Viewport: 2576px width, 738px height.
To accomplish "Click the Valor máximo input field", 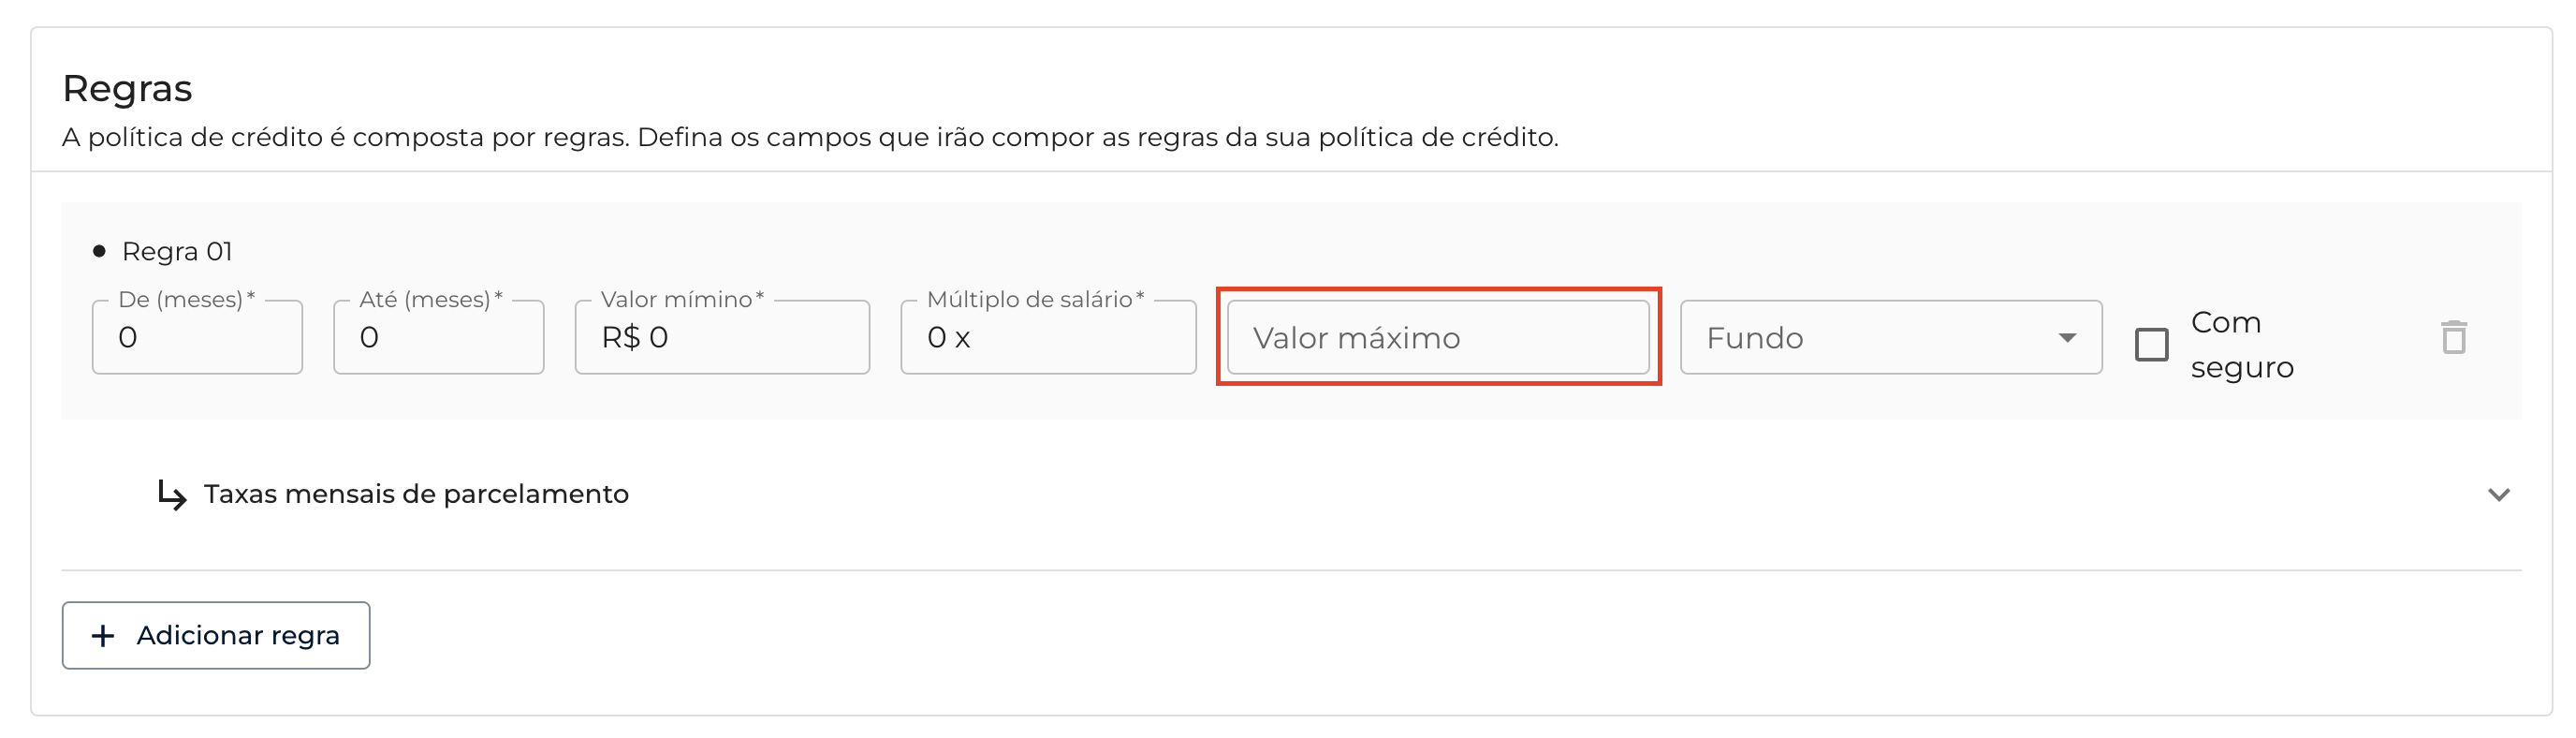I will (x=1437, y=338).
